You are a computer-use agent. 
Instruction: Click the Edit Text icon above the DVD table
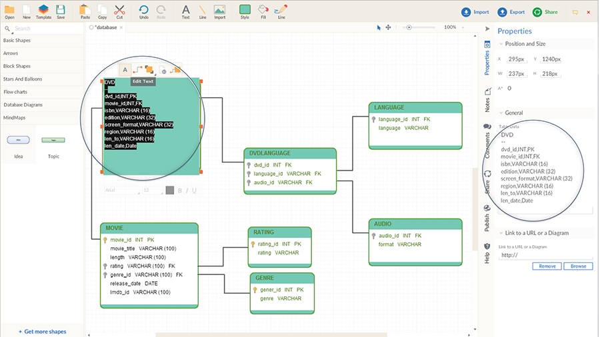point(125,69)
